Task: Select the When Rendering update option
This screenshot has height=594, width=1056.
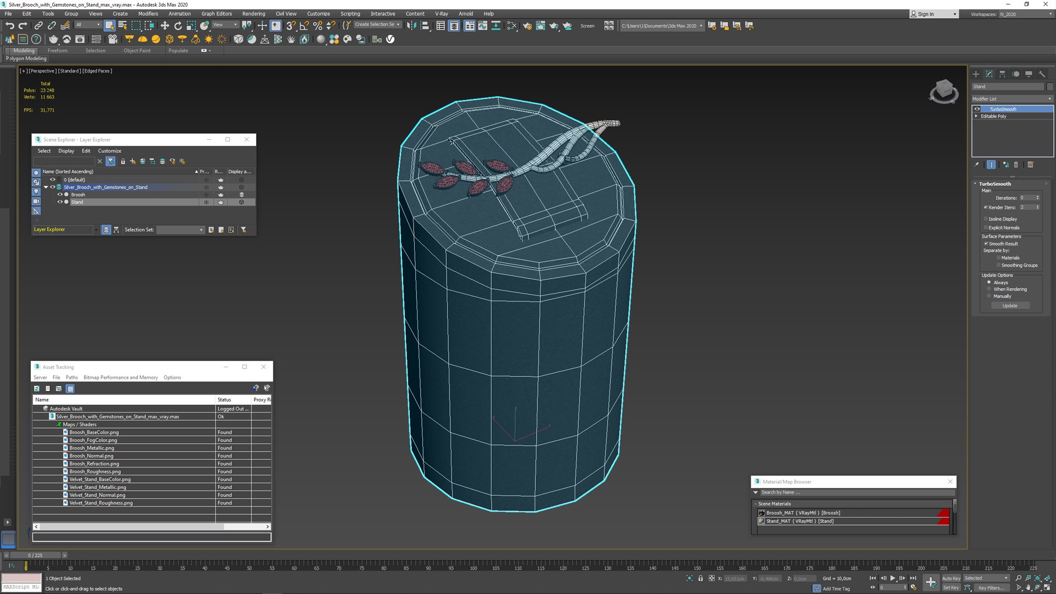Action: [989, 289]
